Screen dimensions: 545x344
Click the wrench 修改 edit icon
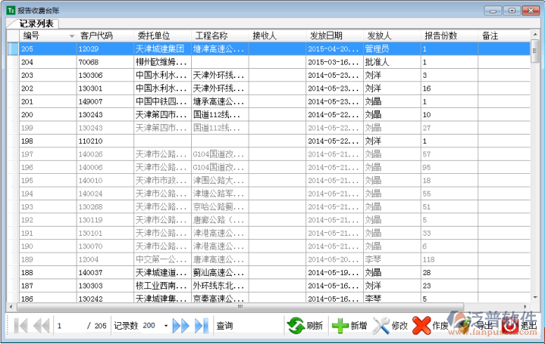[x=381, y=326]
